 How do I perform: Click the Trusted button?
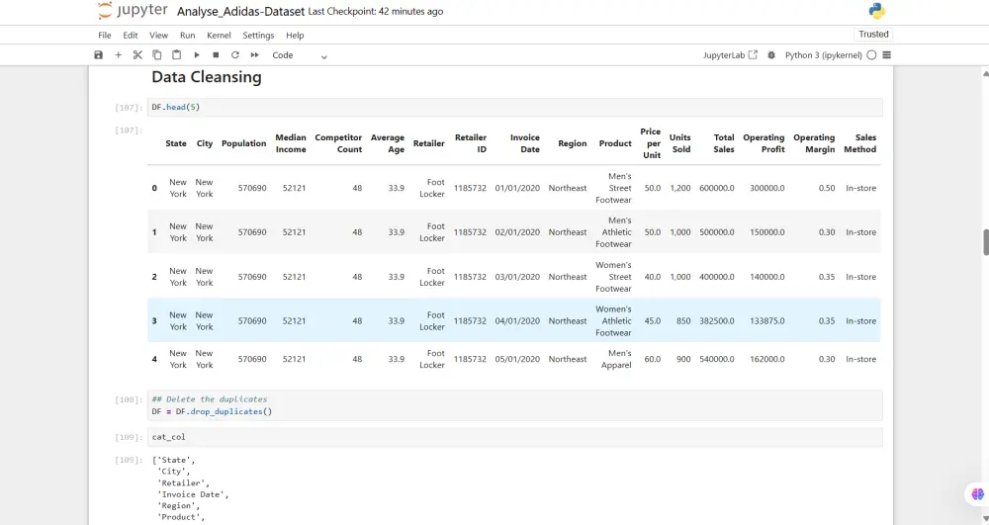[873, 34]
